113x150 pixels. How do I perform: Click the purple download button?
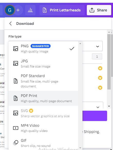[95, 116]
